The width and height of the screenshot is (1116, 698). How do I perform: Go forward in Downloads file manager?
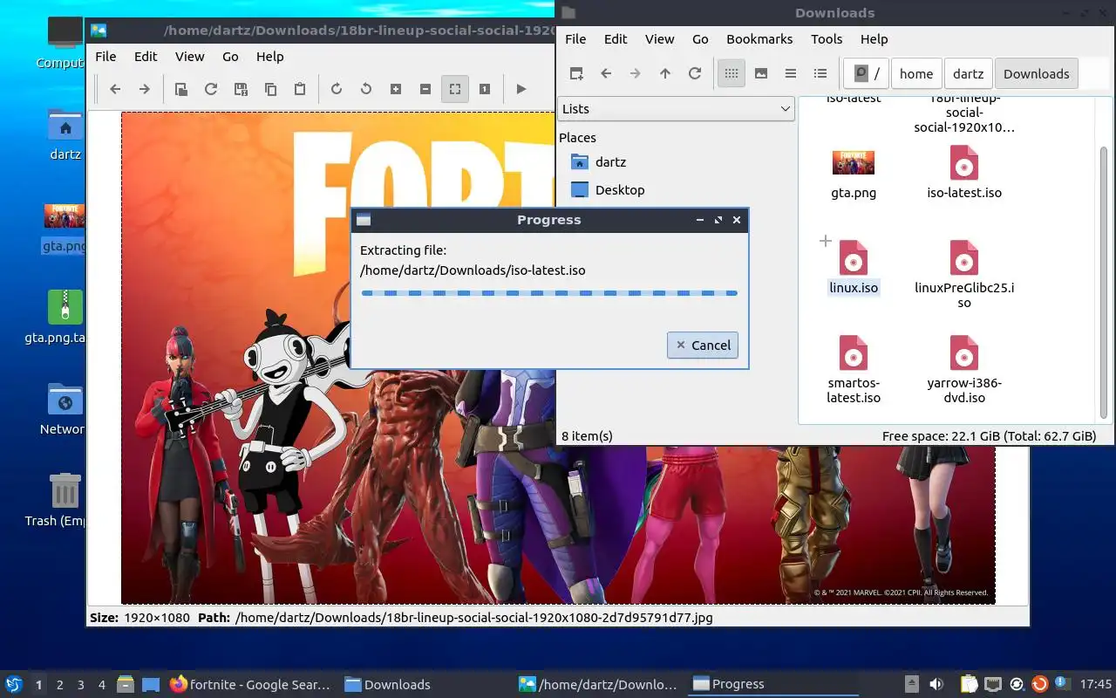(x=636, y=73)
